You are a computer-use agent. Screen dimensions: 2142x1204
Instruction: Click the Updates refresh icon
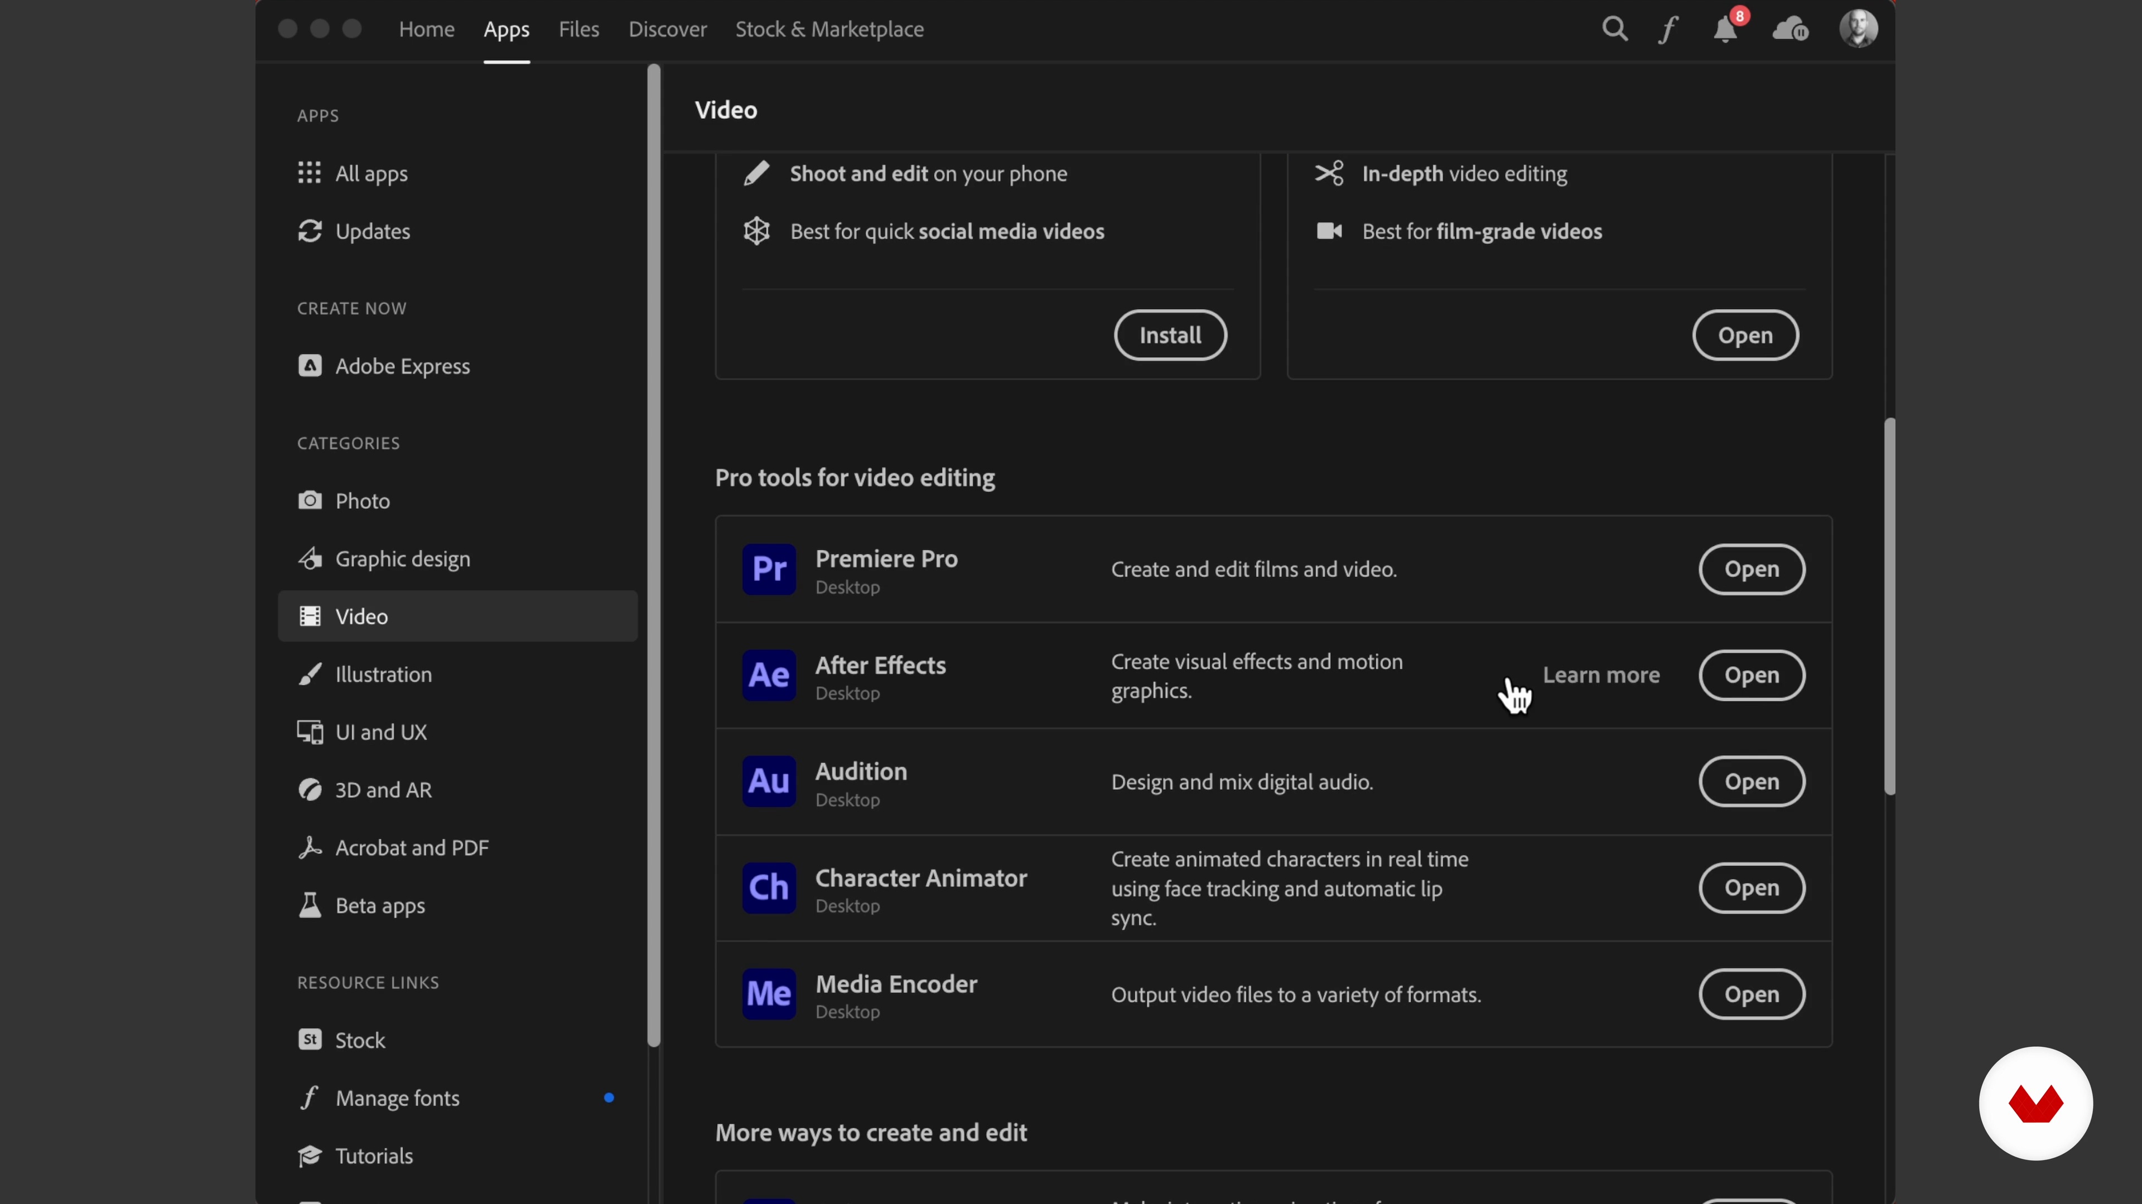click(310, 231)
